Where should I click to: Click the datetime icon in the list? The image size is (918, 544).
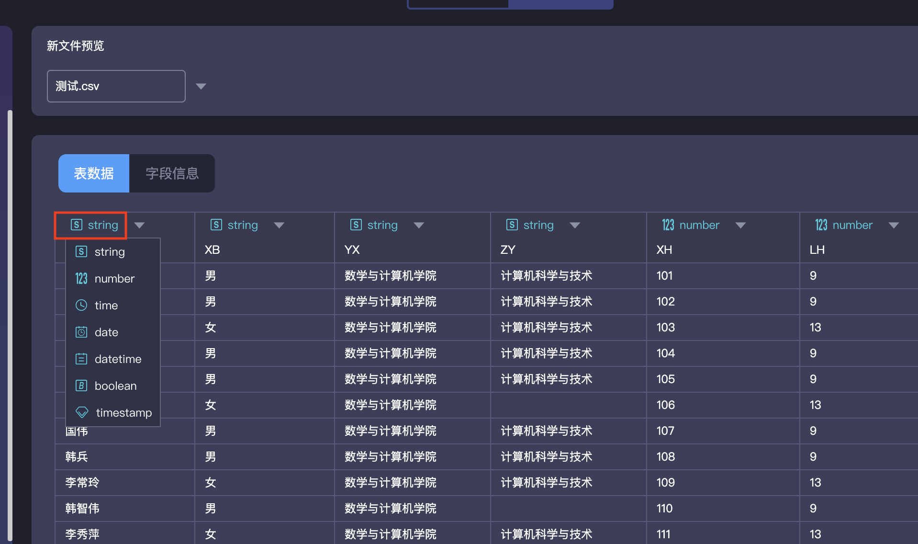81,359
